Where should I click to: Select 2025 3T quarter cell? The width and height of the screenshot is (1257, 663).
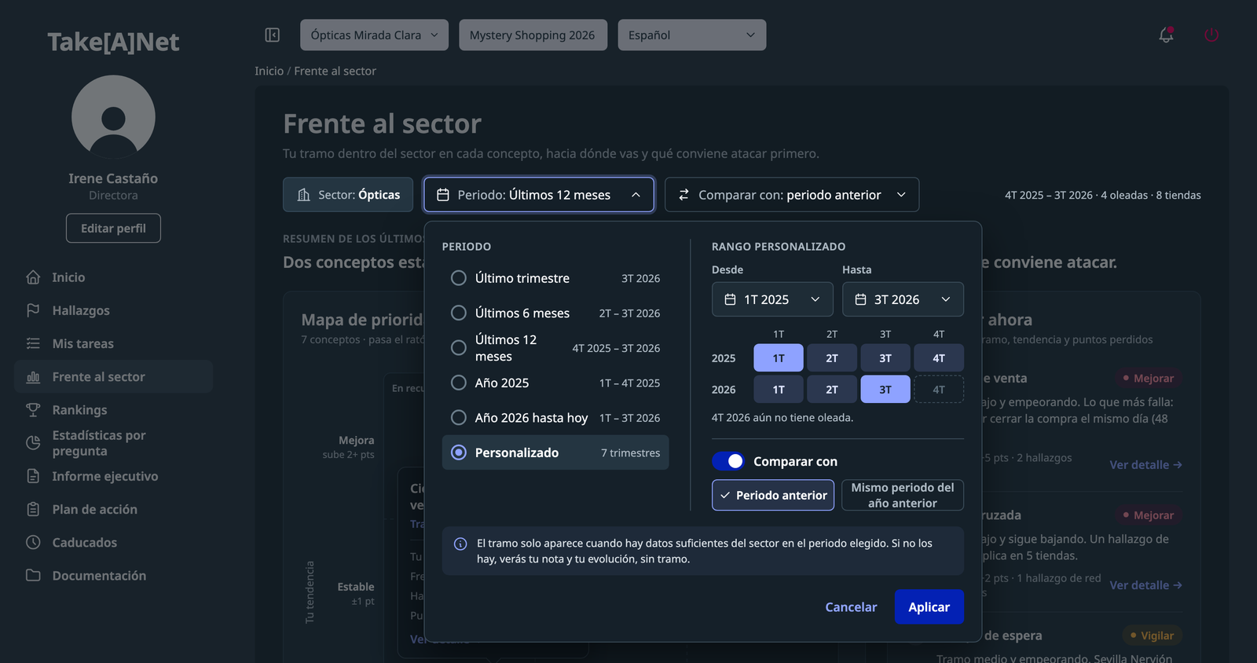(885, 357)
